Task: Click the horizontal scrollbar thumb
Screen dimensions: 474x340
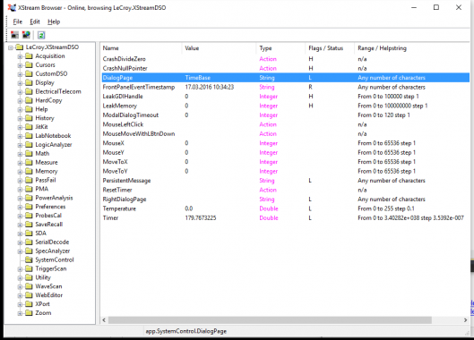Action: pyautogui.click(x=270, y=320)
